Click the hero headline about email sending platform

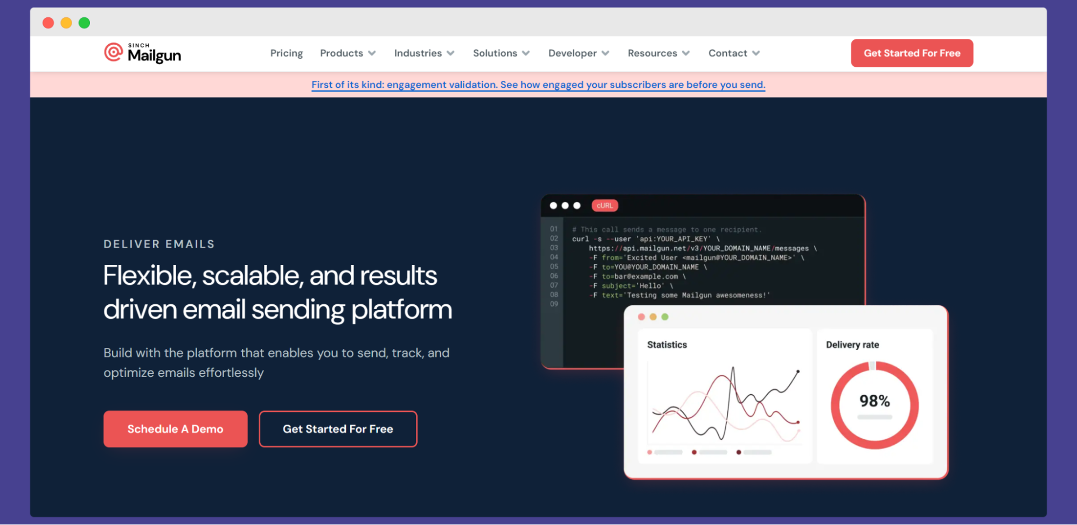[277, 292]
